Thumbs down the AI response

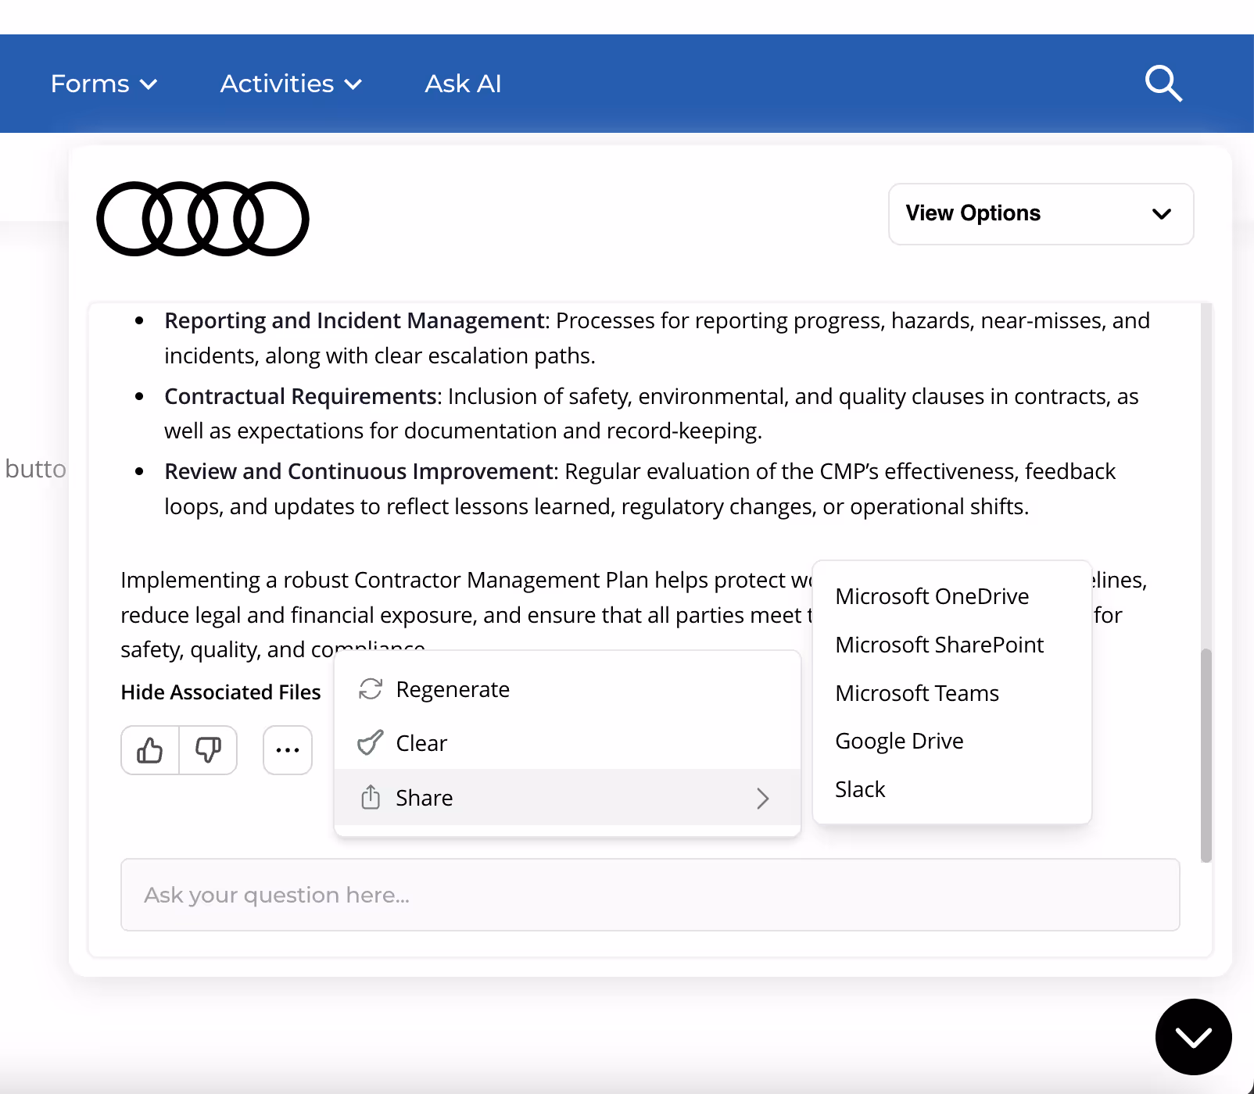pyautogui.click(x=208, y=750)
